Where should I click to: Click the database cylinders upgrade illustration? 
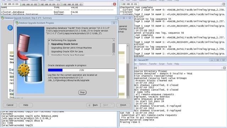pos(31,60)
